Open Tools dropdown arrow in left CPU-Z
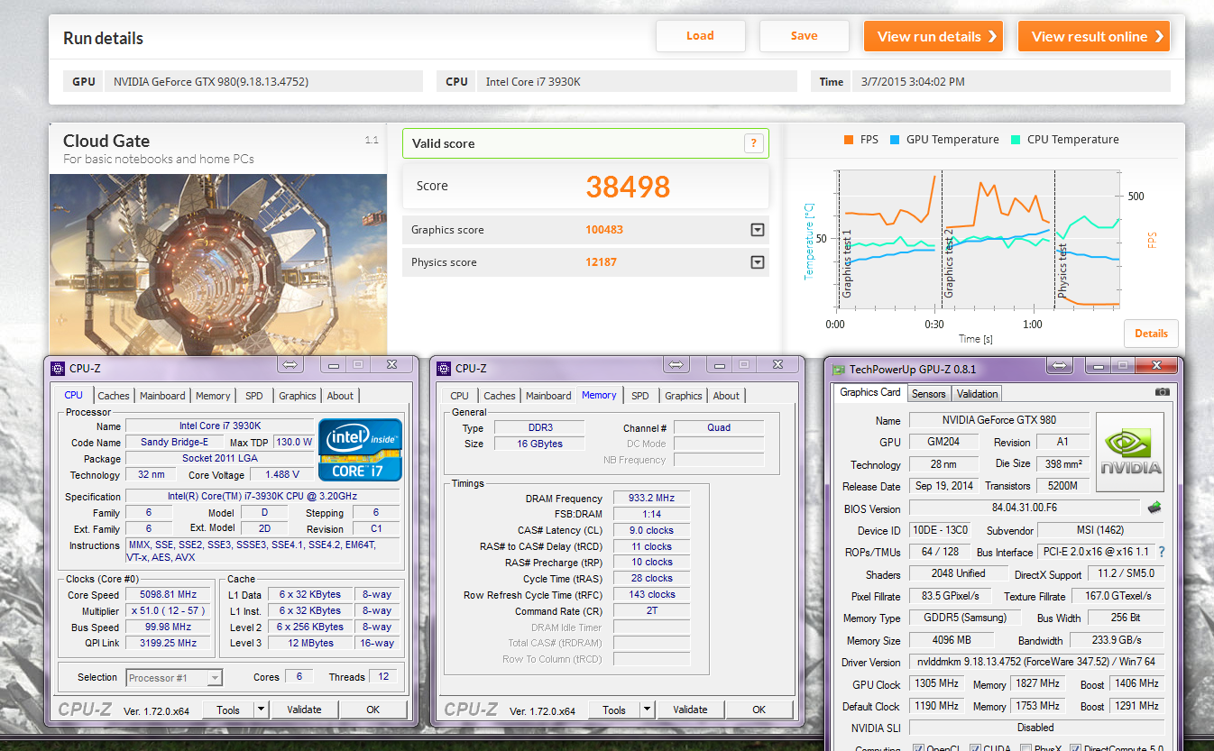1214x751 pixels. 261,710
